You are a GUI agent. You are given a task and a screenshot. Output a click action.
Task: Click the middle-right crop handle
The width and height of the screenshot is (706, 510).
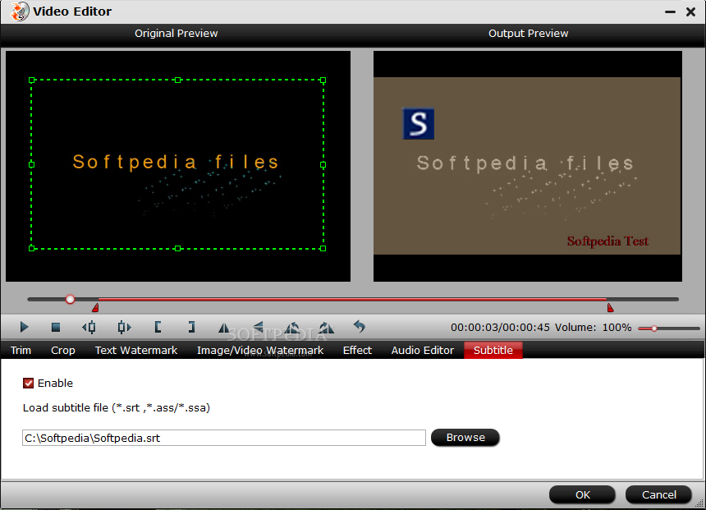(x=323, y=165)
